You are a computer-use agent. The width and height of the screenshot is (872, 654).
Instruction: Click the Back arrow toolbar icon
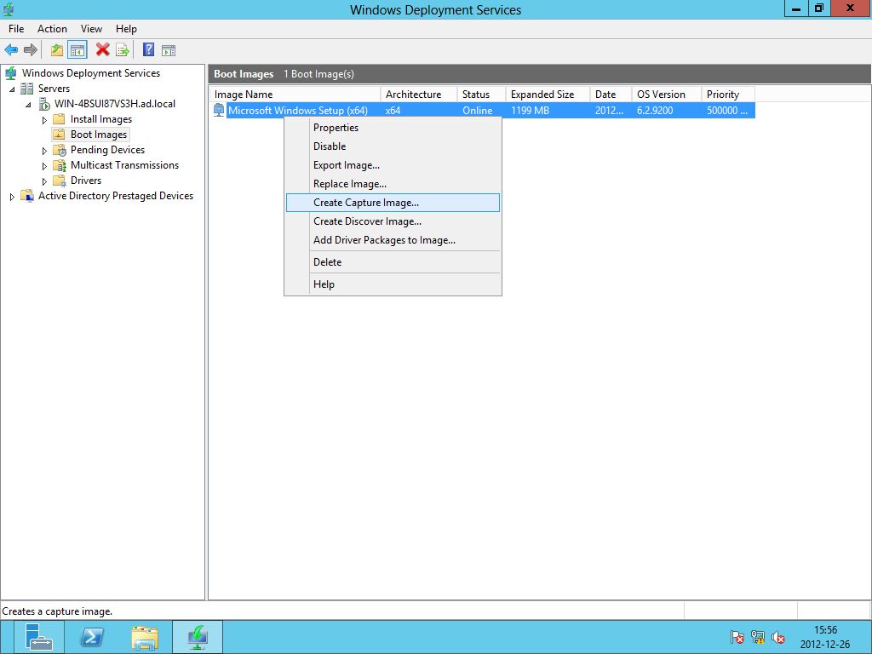11,50
